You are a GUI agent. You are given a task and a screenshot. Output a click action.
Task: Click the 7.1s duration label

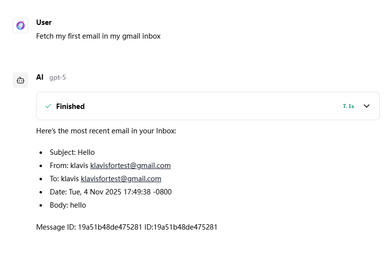tap(348, 106)
